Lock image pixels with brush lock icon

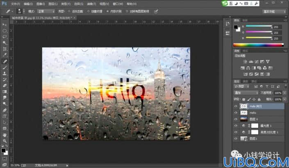point(249,100)
